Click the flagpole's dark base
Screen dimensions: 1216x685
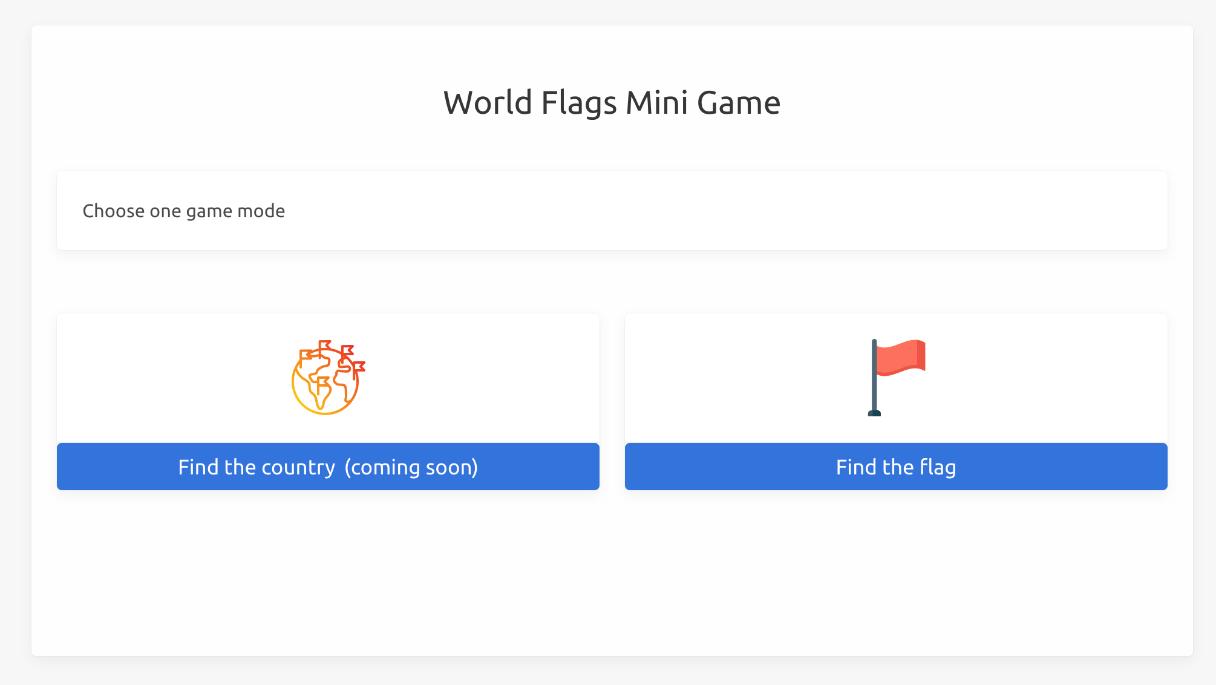(874, 413)
